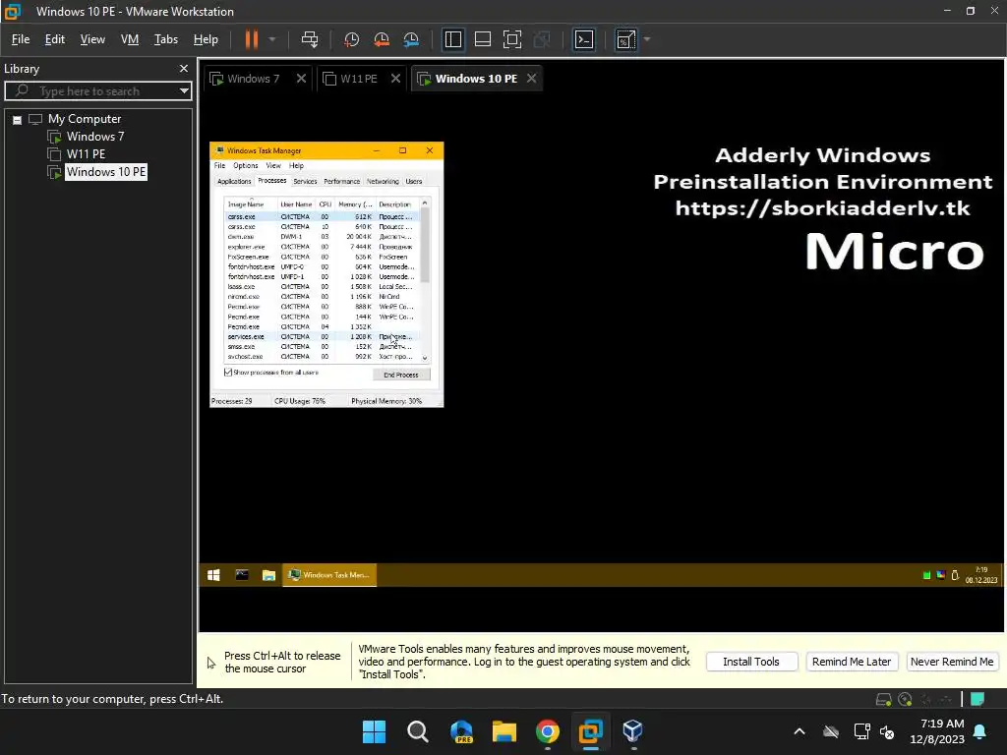This screenshot has width=1007, height=755.
Task: Open the Tabs menu
Action: pyautogui.click(x=165, y=39)
